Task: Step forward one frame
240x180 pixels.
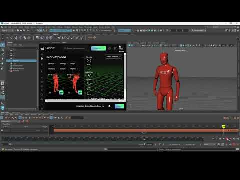Action: [234, 139]
